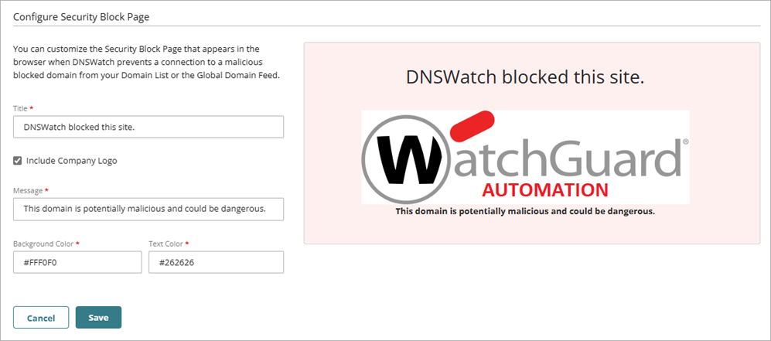
Task: Click the red AUTOMATION text in logo
Action: [x=545, y=190]
